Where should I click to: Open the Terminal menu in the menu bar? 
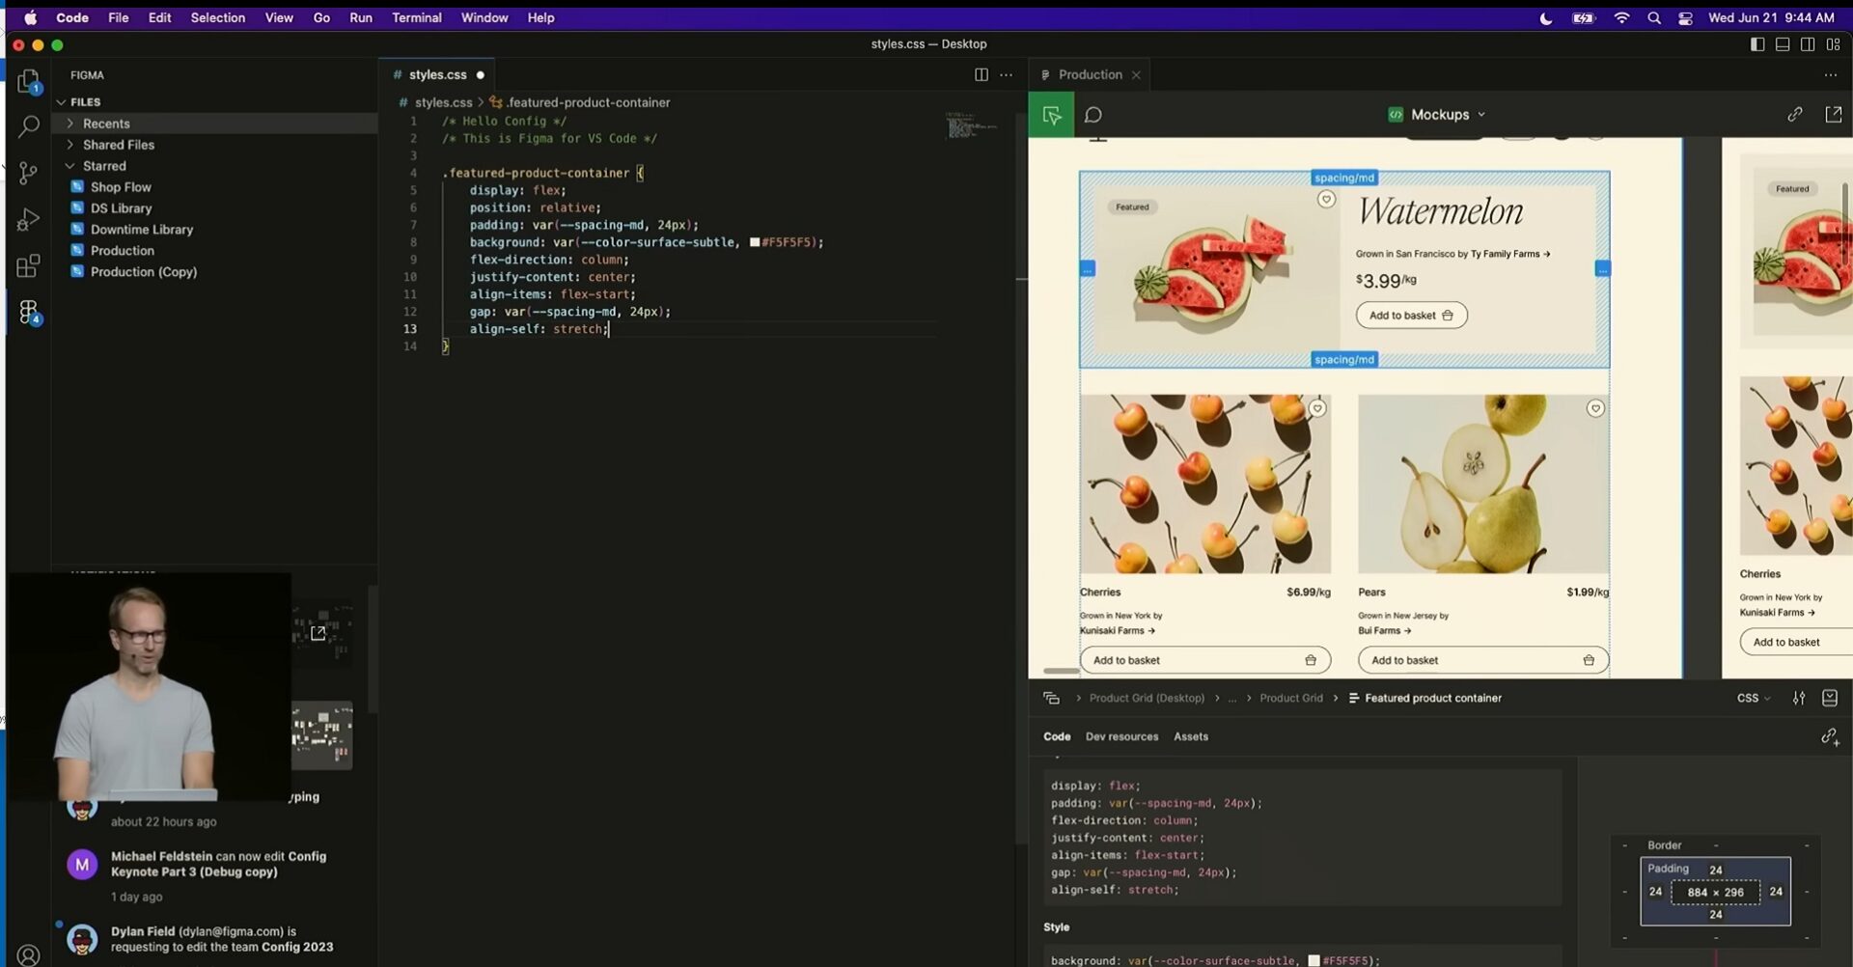click(x=417, y=17)
